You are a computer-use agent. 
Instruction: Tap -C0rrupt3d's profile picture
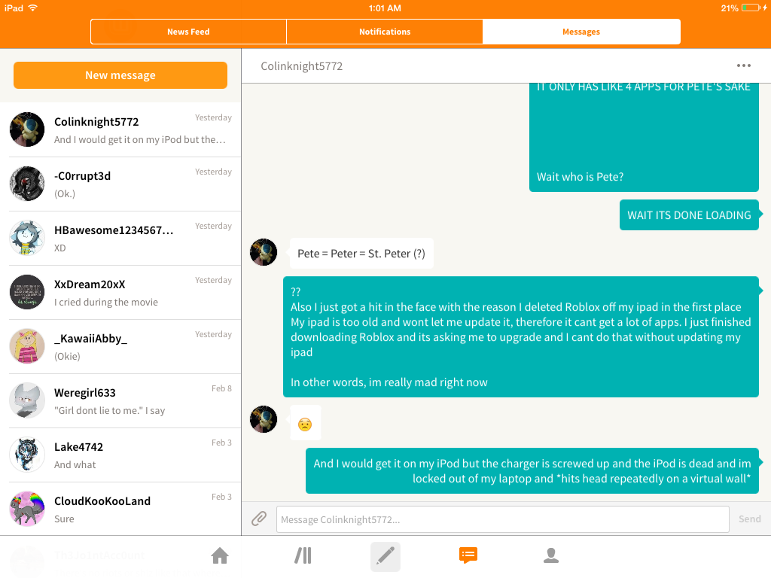(x=27, y=184)
